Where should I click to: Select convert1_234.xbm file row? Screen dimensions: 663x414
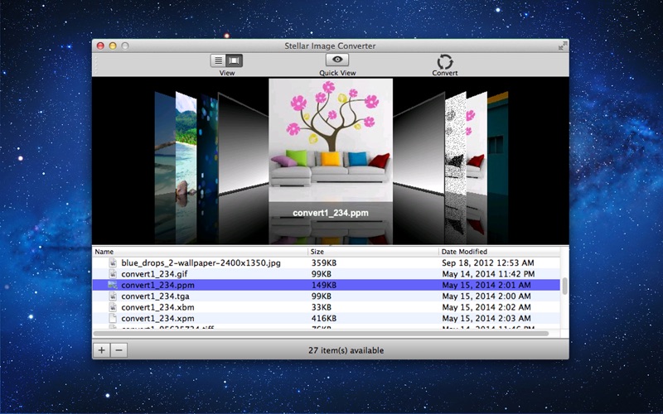(x=326, y=307)
